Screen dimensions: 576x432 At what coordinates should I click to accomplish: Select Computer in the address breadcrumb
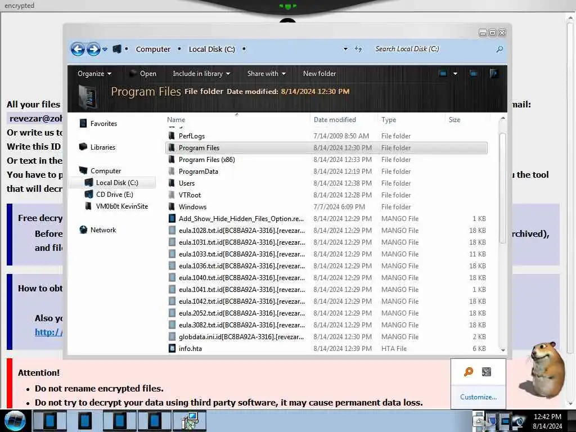click(153, 49)
